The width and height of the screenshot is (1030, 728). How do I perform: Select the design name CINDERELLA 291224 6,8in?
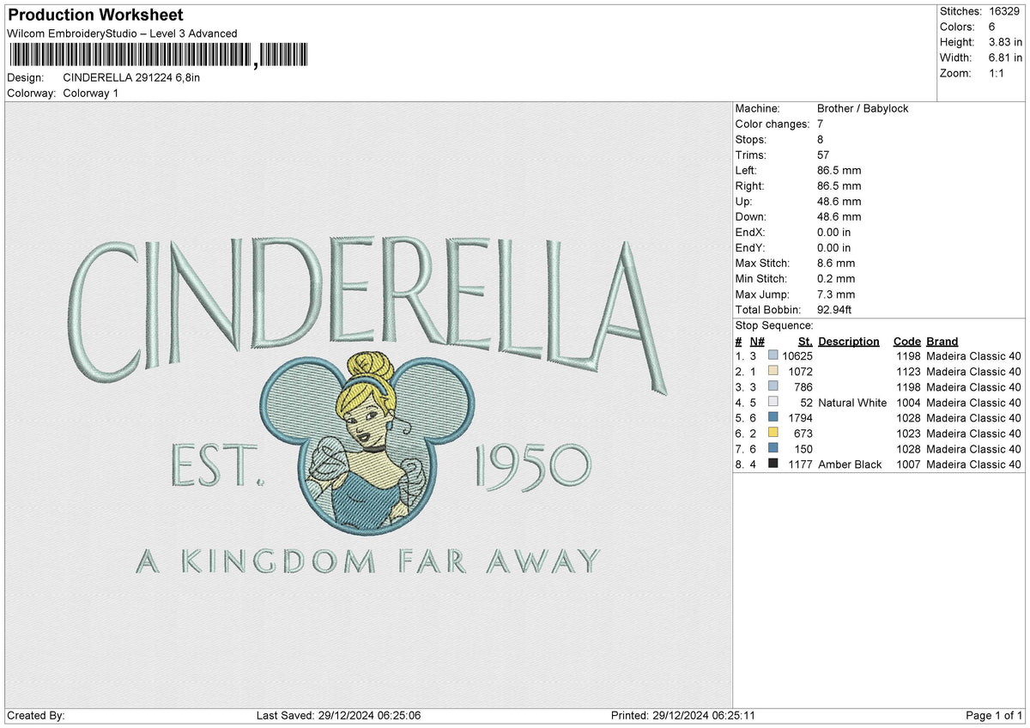click(x=131, y=77)
